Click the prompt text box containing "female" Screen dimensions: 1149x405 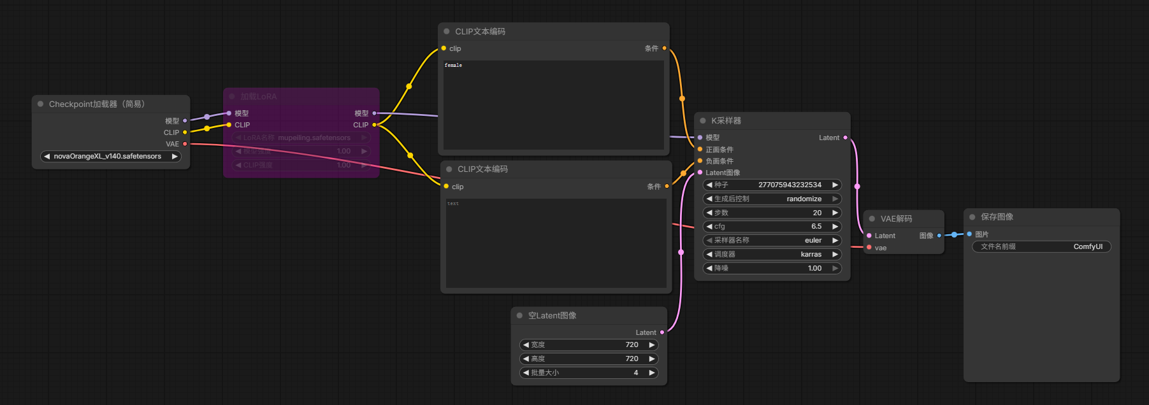point(553,105)
